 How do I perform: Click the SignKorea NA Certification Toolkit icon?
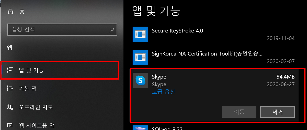[140, 57]
